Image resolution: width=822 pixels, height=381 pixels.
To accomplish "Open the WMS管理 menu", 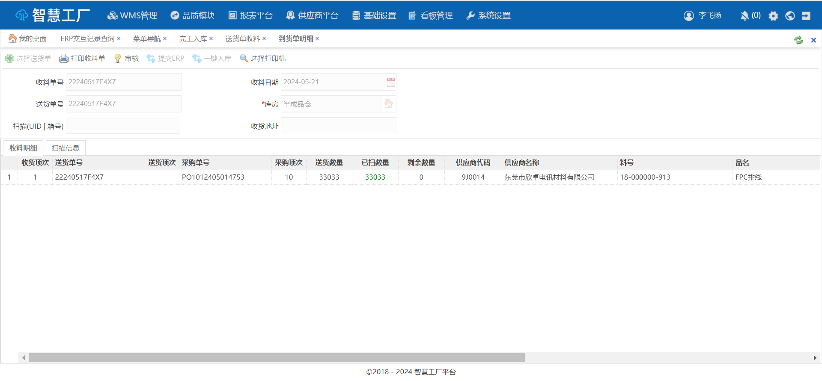I will tap(132, 16).
